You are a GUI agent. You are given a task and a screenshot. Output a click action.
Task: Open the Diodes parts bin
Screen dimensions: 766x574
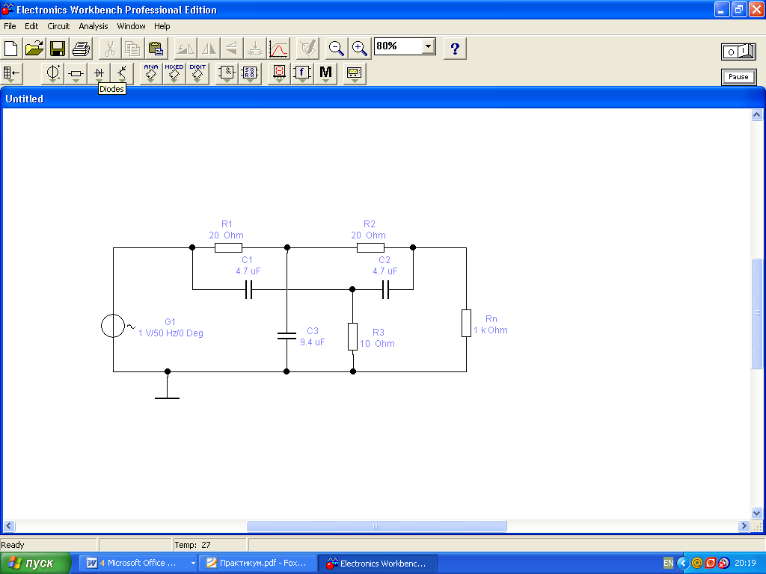[x=99, y=73]
